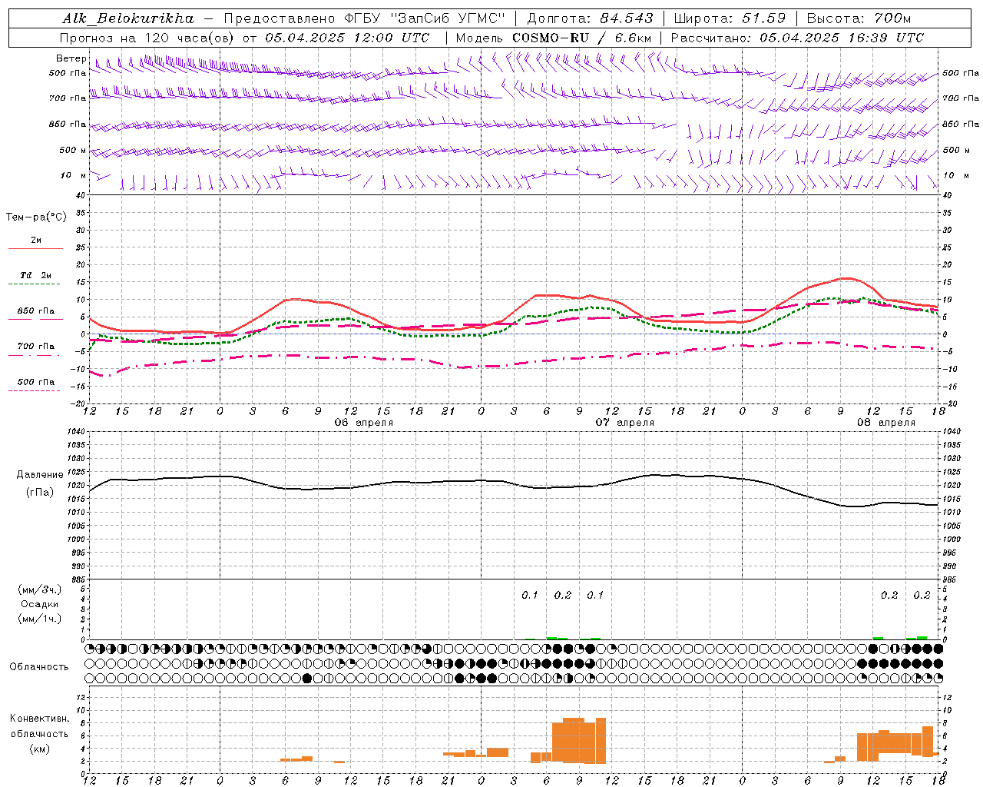Click the 700 гПа entry in temperature legend
The height and width of the screenshot is (787, 983).
36,346
